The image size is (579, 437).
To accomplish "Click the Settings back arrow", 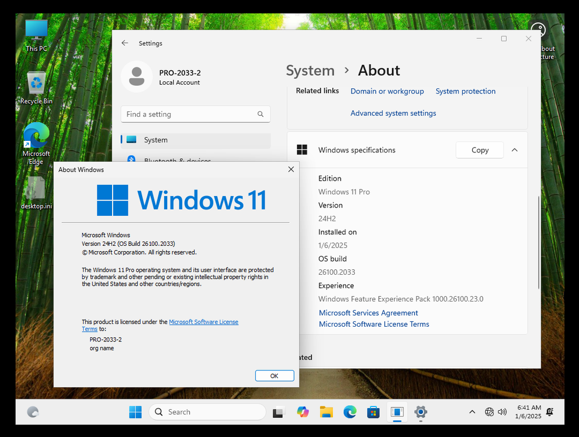I will click(125, 43).
